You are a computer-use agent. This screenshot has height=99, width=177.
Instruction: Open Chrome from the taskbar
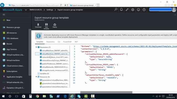(x=37, y=96)
